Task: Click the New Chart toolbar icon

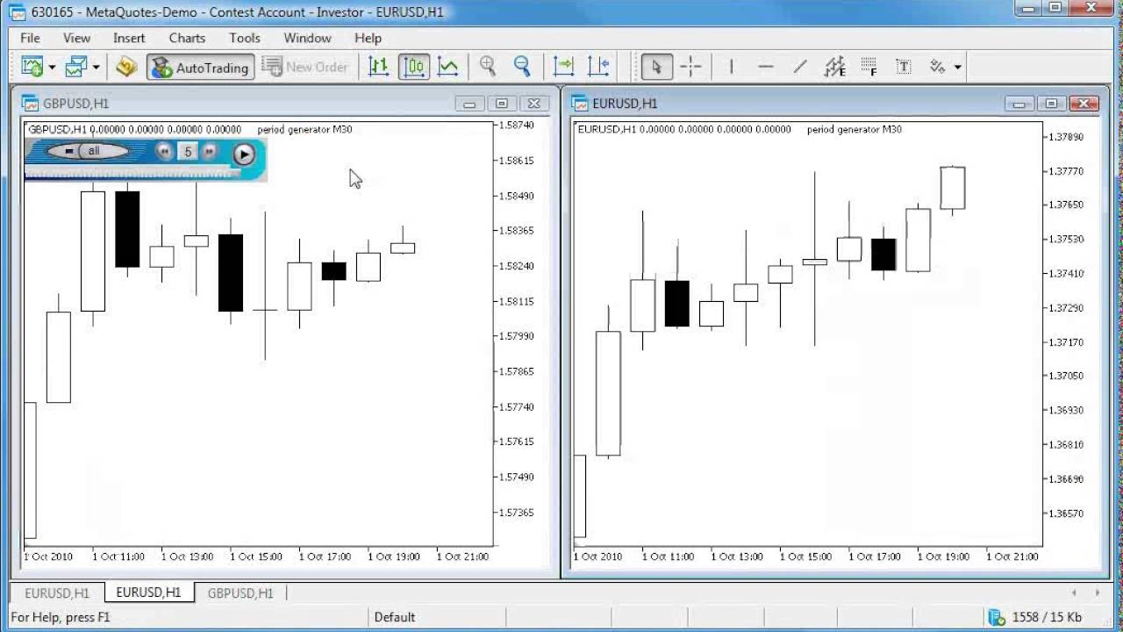Action: tap(32, 67)
